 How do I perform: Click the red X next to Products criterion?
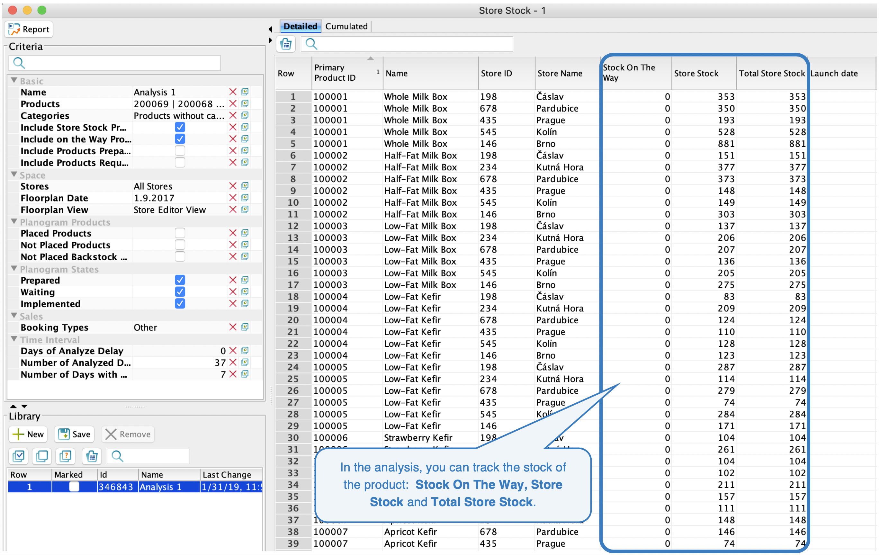coord(233,104)
